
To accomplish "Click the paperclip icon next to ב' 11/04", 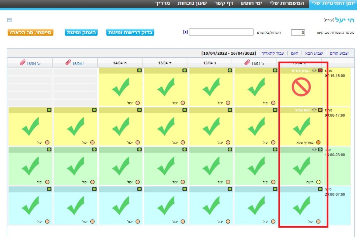I will 247,63.
